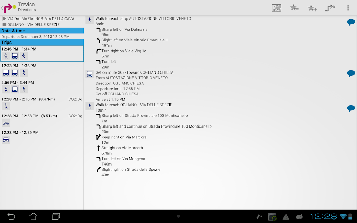Viewport: 357px width, 223px height.
Task: Select driving trip 12:28 PM - 12:39 PM
Action: 42,137
